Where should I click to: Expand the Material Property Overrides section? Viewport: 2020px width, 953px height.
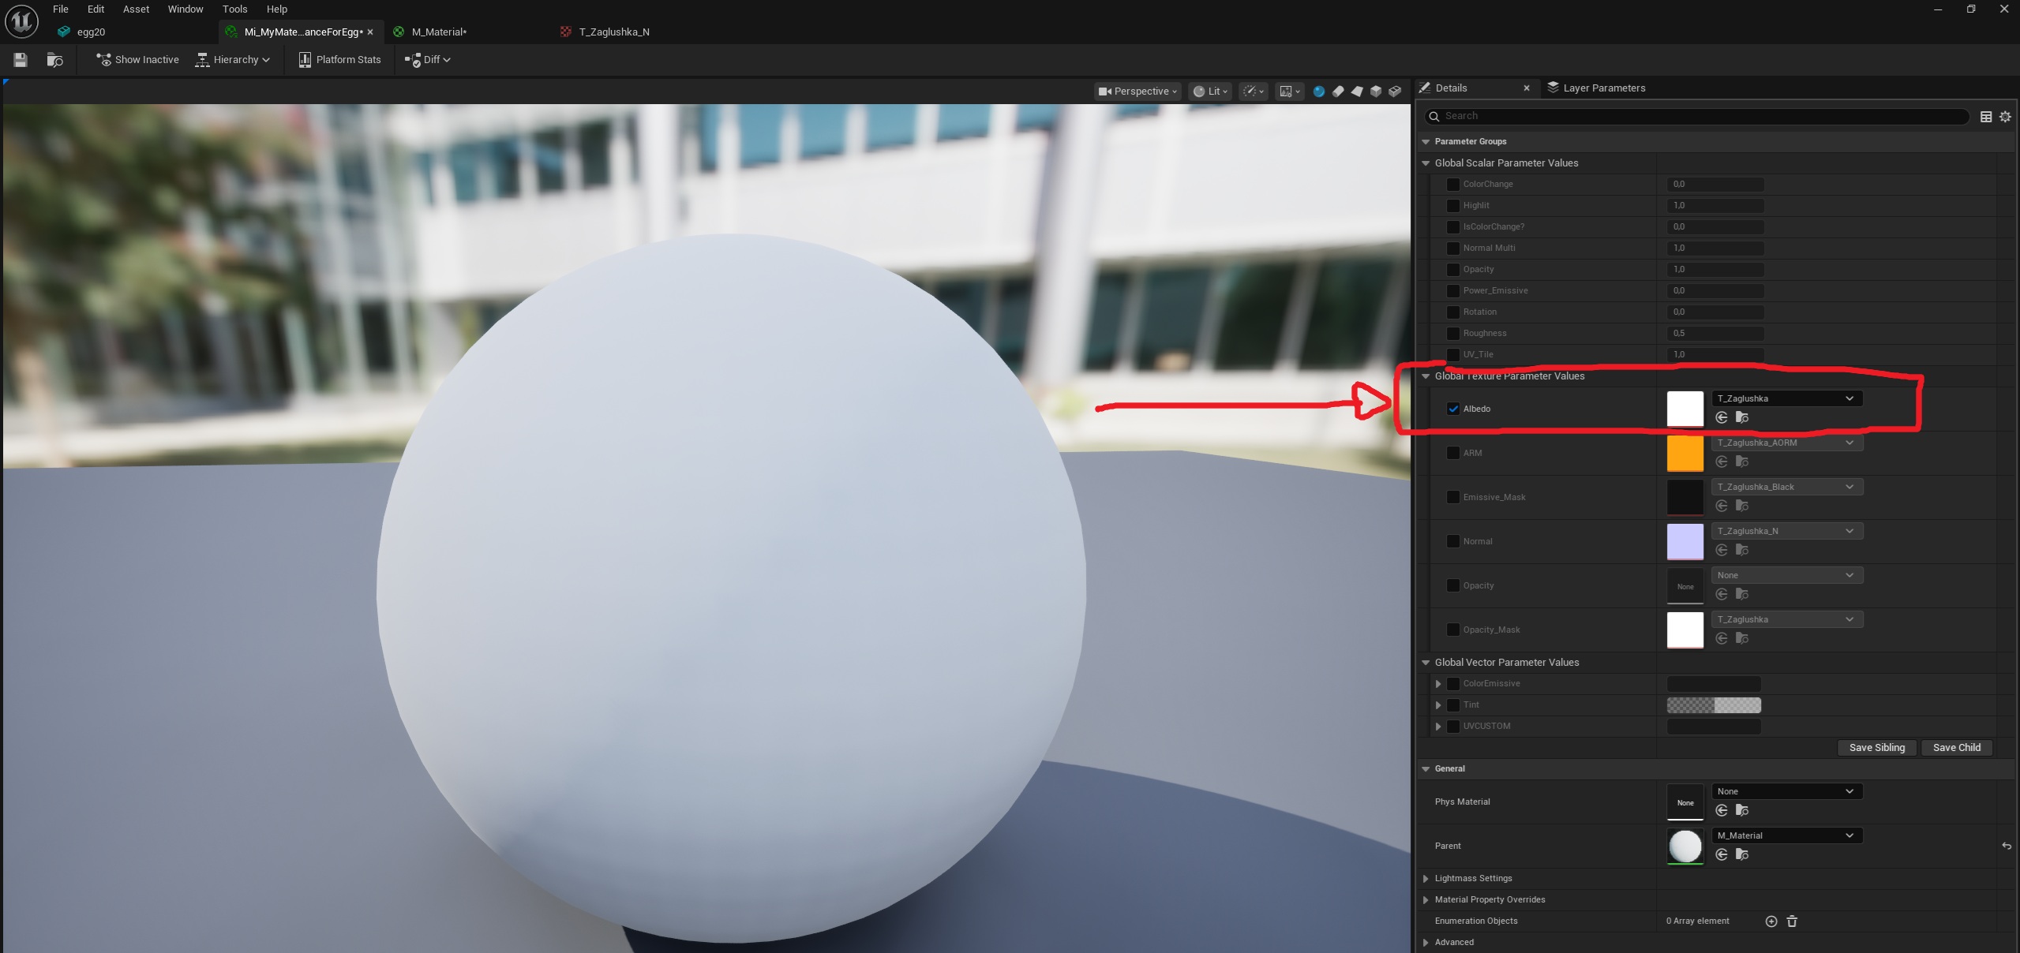(1426, 900)
